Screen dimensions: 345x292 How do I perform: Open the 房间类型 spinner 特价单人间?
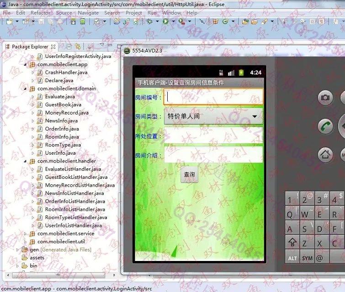click(x=213, y=116)
